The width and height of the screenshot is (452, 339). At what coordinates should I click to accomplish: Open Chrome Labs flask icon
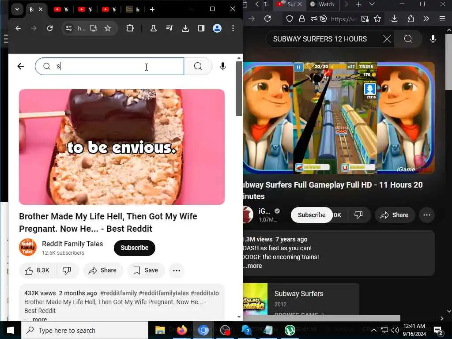tap(154, 28)
